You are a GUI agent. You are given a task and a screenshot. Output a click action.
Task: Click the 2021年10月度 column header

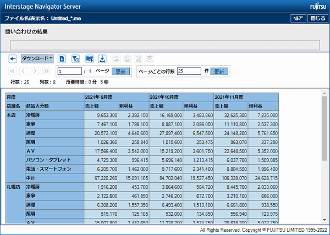(x=181, y=97)
